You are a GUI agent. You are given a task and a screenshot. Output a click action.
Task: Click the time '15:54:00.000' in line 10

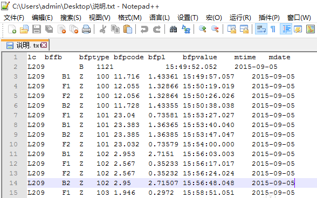(x=209, y=144)
